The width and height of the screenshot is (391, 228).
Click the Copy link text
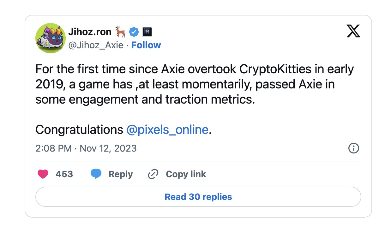[186, 174]
